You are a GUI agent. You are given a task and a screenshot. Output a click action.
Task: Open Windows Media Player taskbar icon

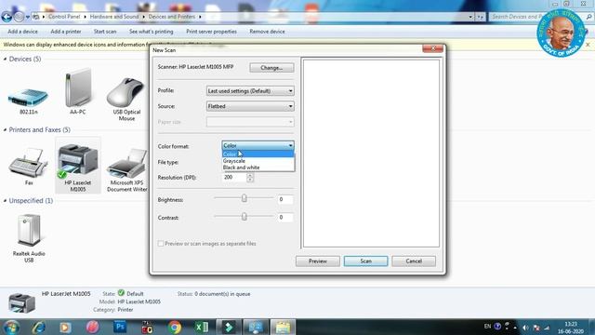(x=65, y=327)
